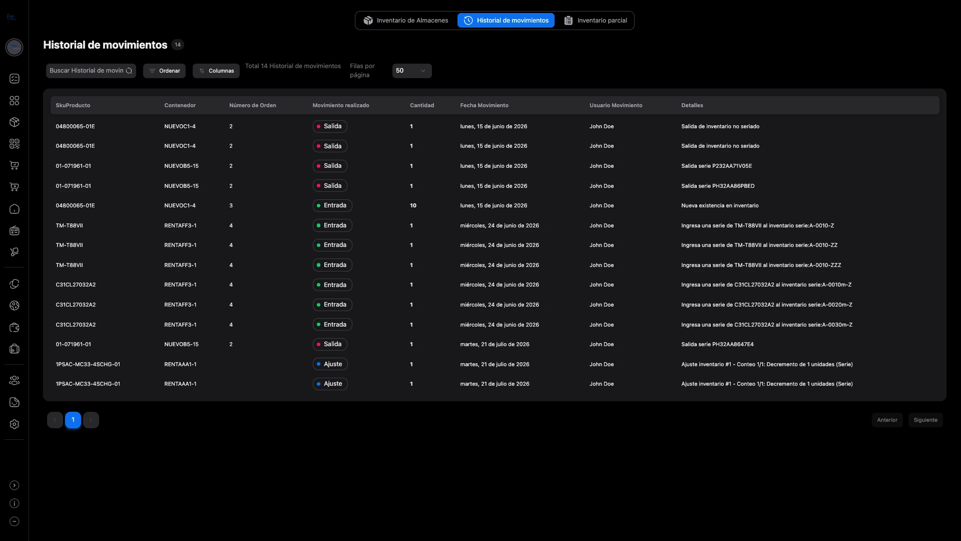Open the rows per page dropdown showing 50
961x541 pixels.
click(412, 71)
